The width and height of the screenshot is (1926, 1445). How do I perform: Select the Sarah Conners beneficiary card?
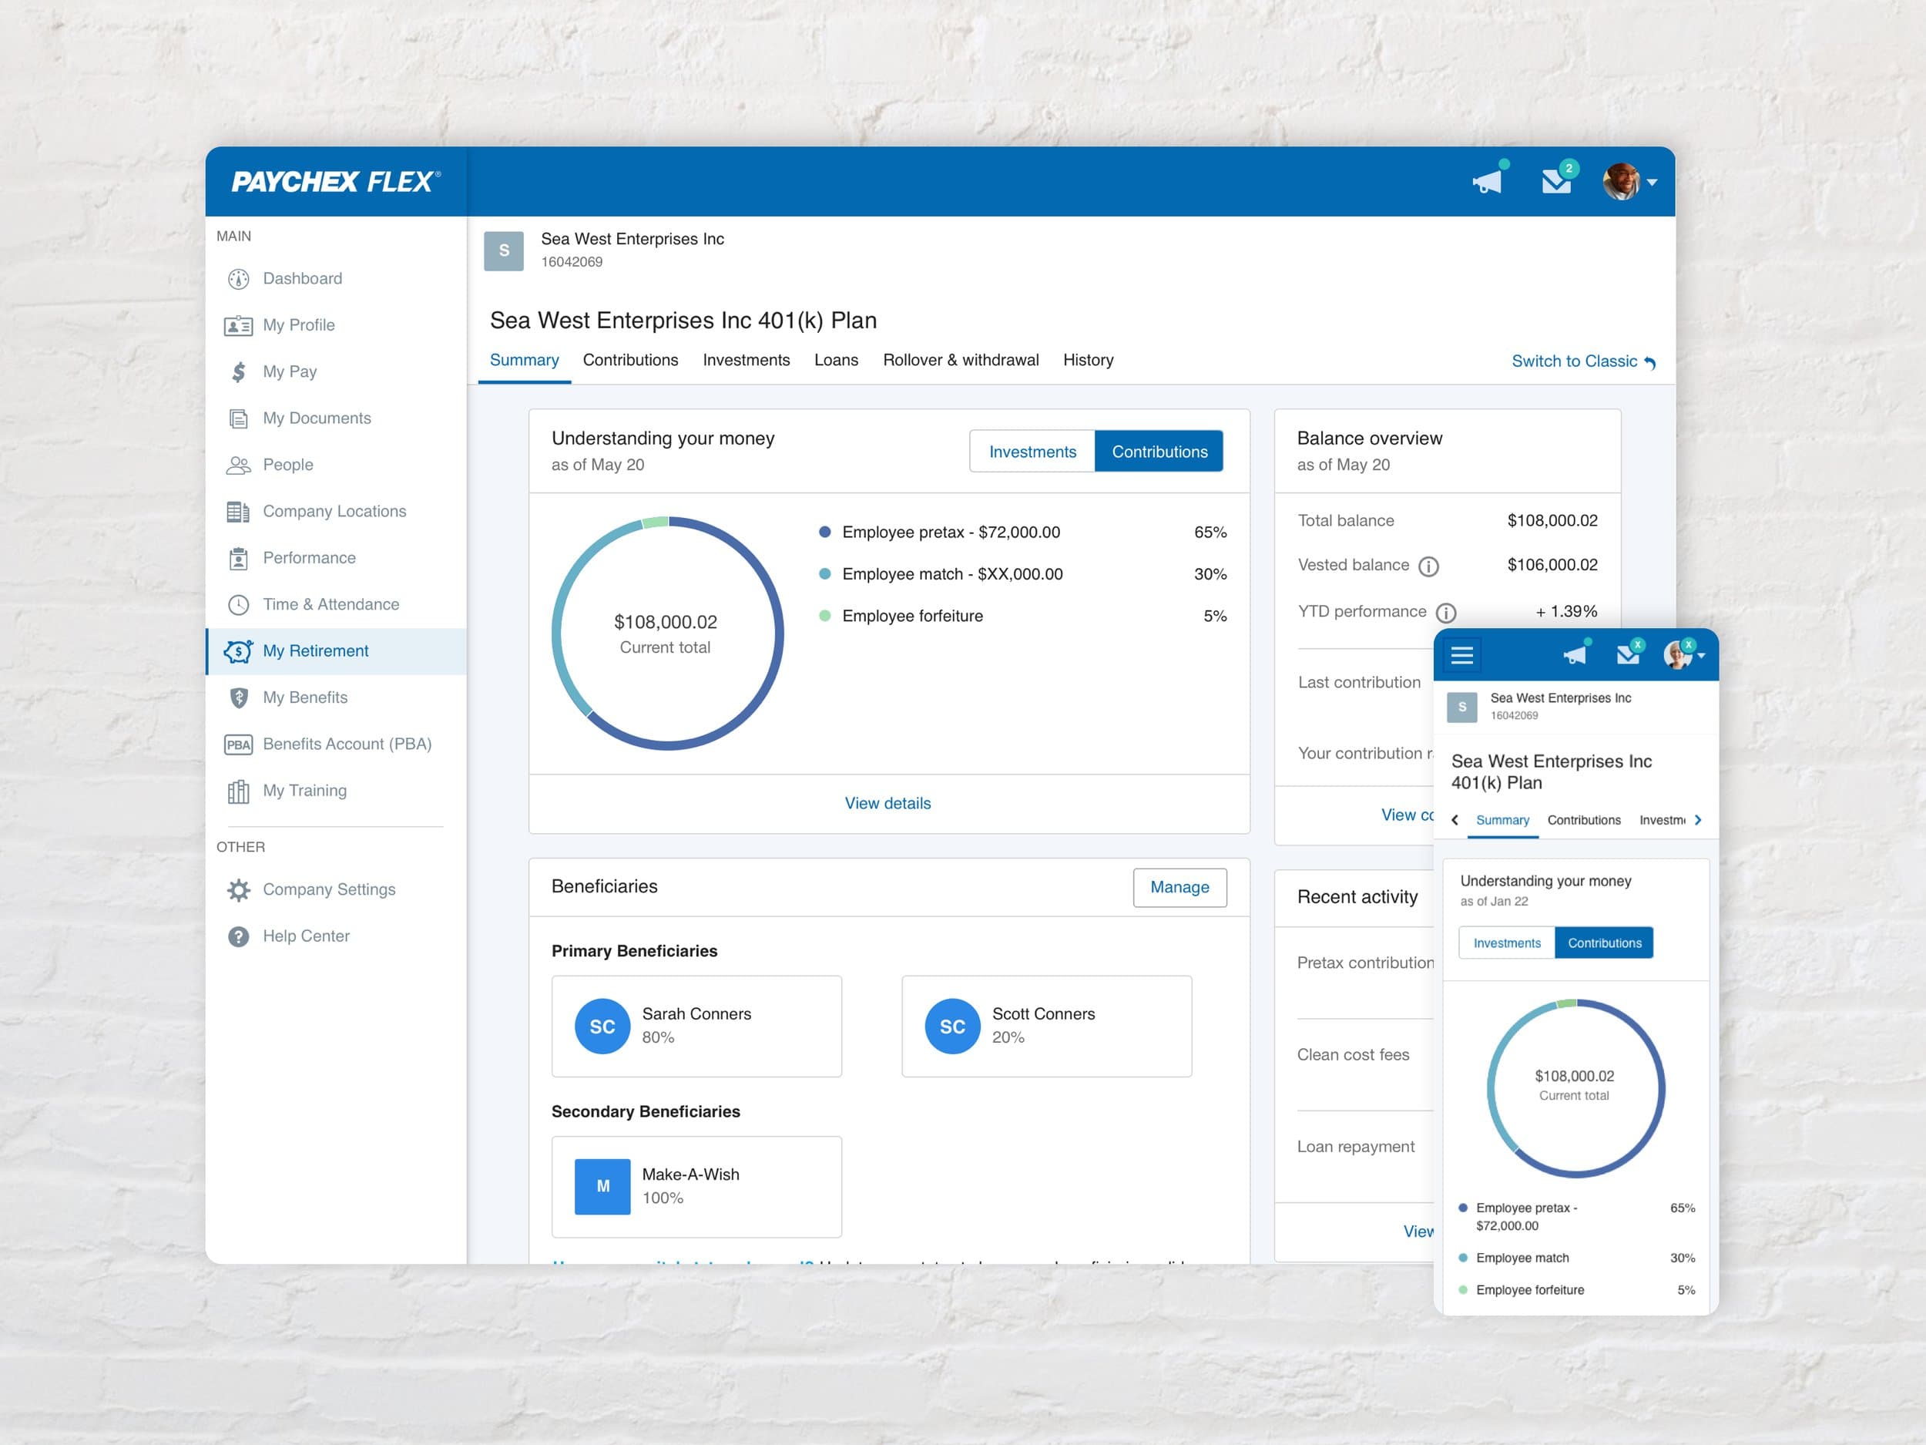[696, 1026]
